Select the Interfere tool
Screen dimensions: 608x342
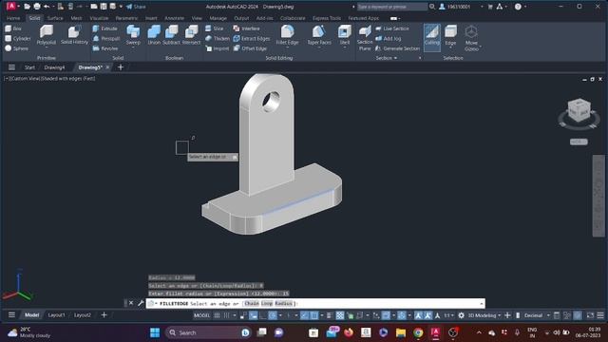tap(247, 28)
